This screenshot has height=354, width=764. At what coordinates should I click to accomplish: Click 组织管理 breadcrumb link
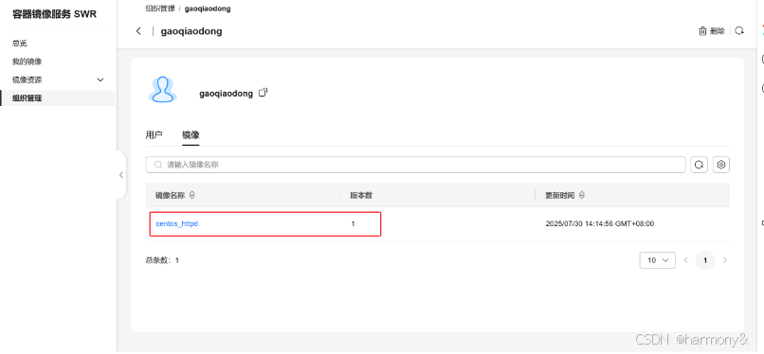[160, 9]
